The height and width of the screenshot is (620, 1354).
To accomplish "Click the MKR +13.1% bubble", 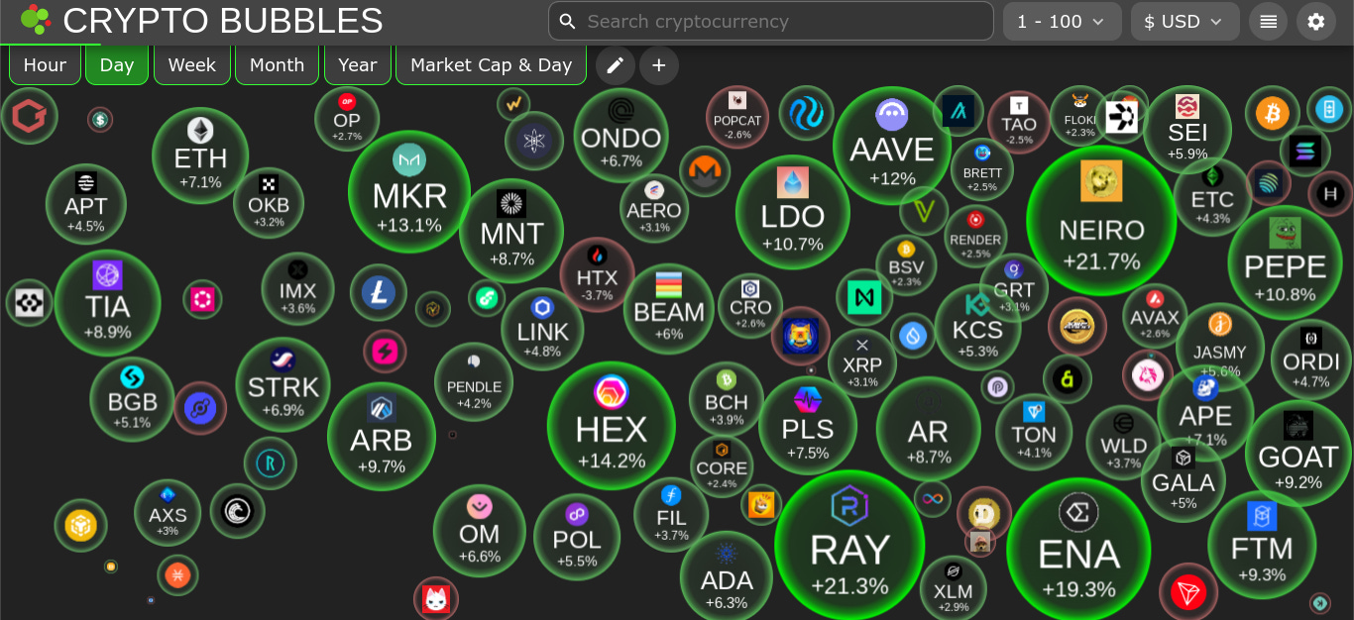I will tap(409, 192).
